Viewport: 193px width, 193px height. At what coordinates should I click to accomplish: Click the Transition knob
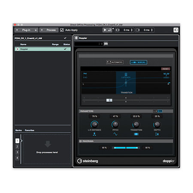tap(136, 124)
